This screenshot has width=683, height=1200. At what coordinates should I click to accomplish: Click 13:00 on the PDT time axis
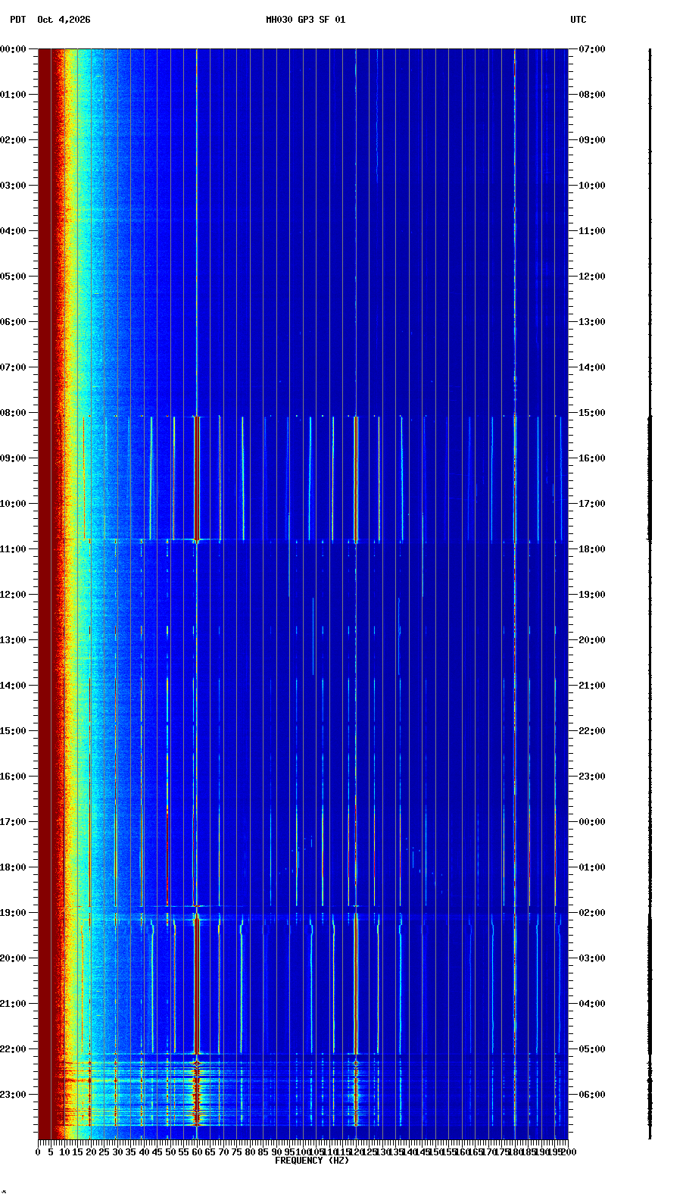click(x=13, y=640)
